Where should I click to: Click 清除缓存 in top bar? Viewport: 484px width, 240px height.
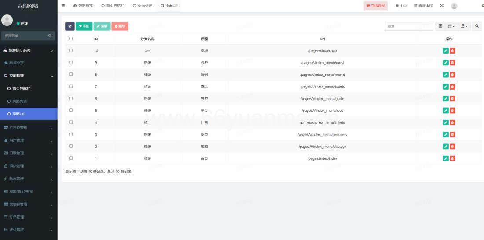click(423, 6)
